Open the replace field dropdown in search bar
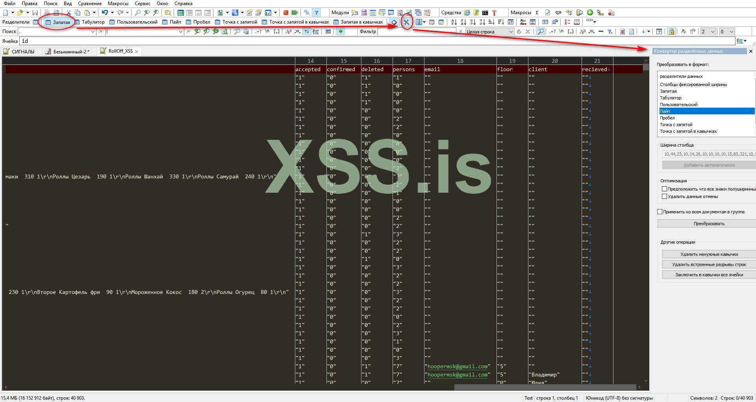The image size is (756, 402). click(x=181, y=31)
